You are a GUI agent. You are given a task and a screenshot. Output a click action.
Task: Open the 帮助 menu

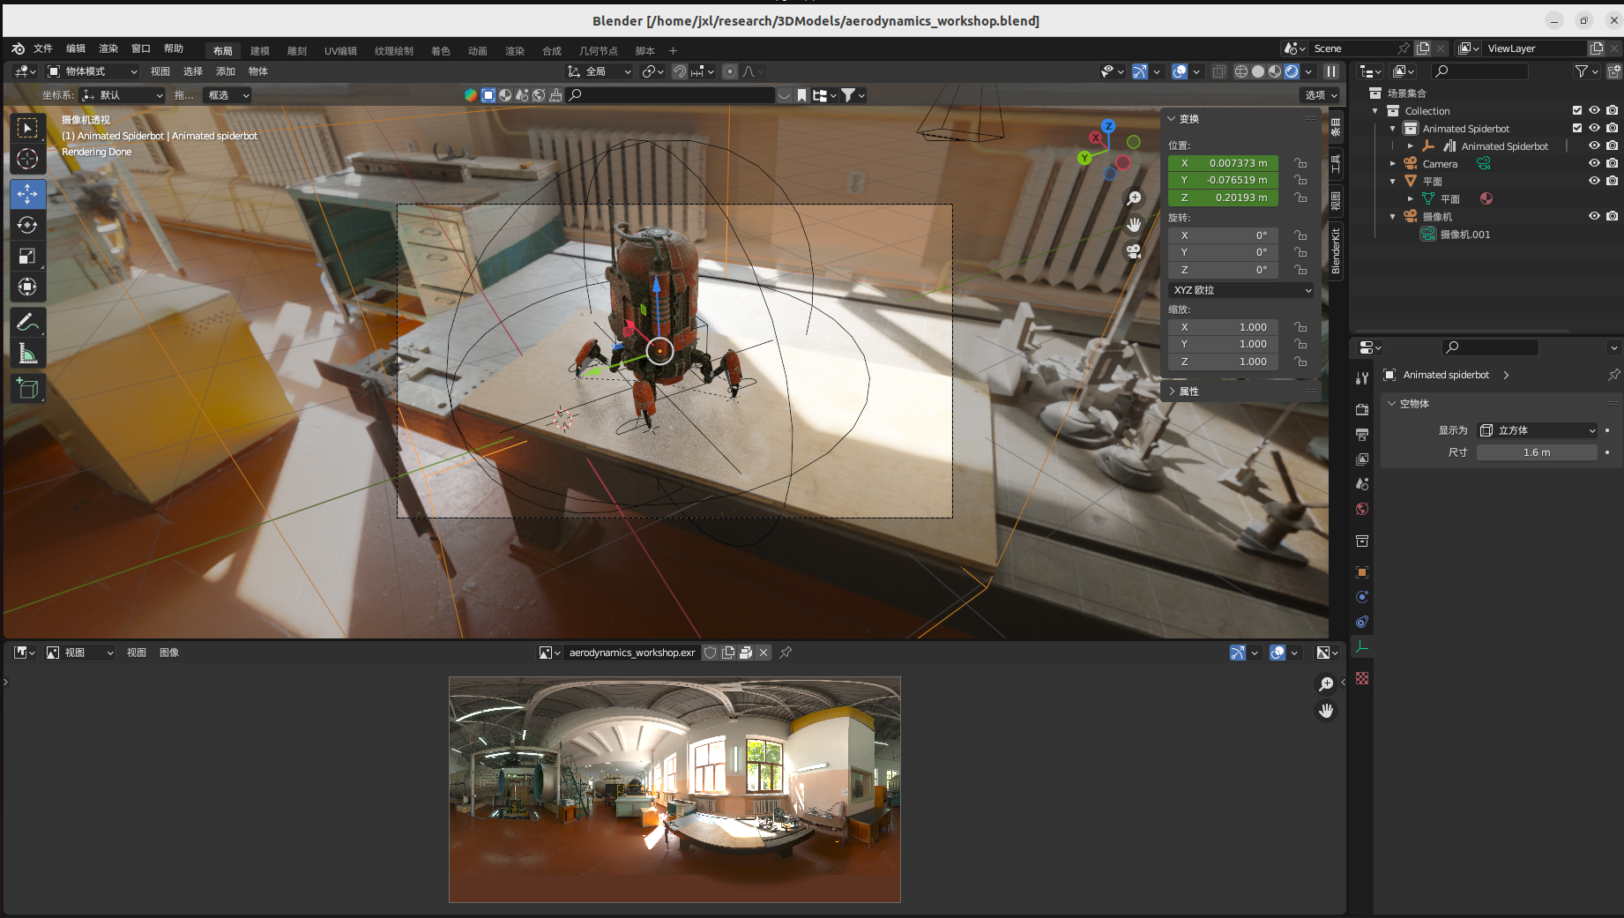(x=174, y=49)
